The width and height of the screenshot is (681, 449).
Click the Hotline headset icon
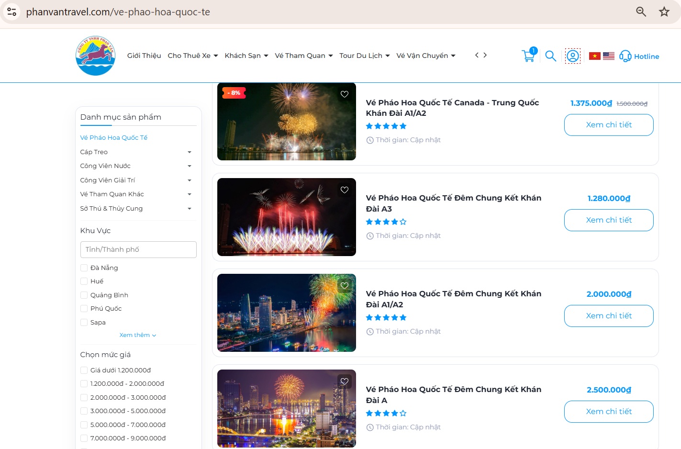625,56
